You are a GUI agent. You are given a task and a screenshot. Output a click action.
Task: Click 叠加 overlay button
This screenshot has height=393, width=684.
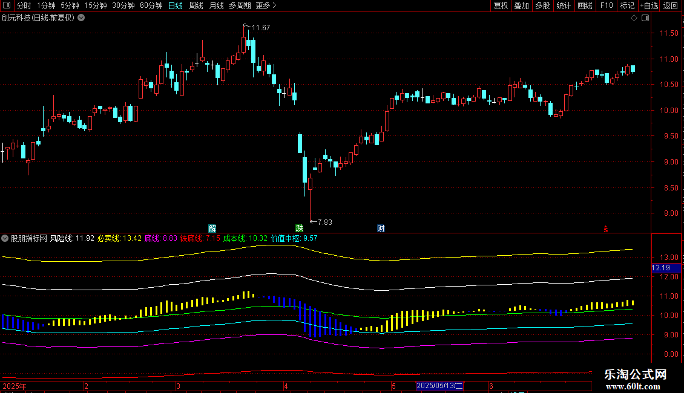tap(521, 5)
